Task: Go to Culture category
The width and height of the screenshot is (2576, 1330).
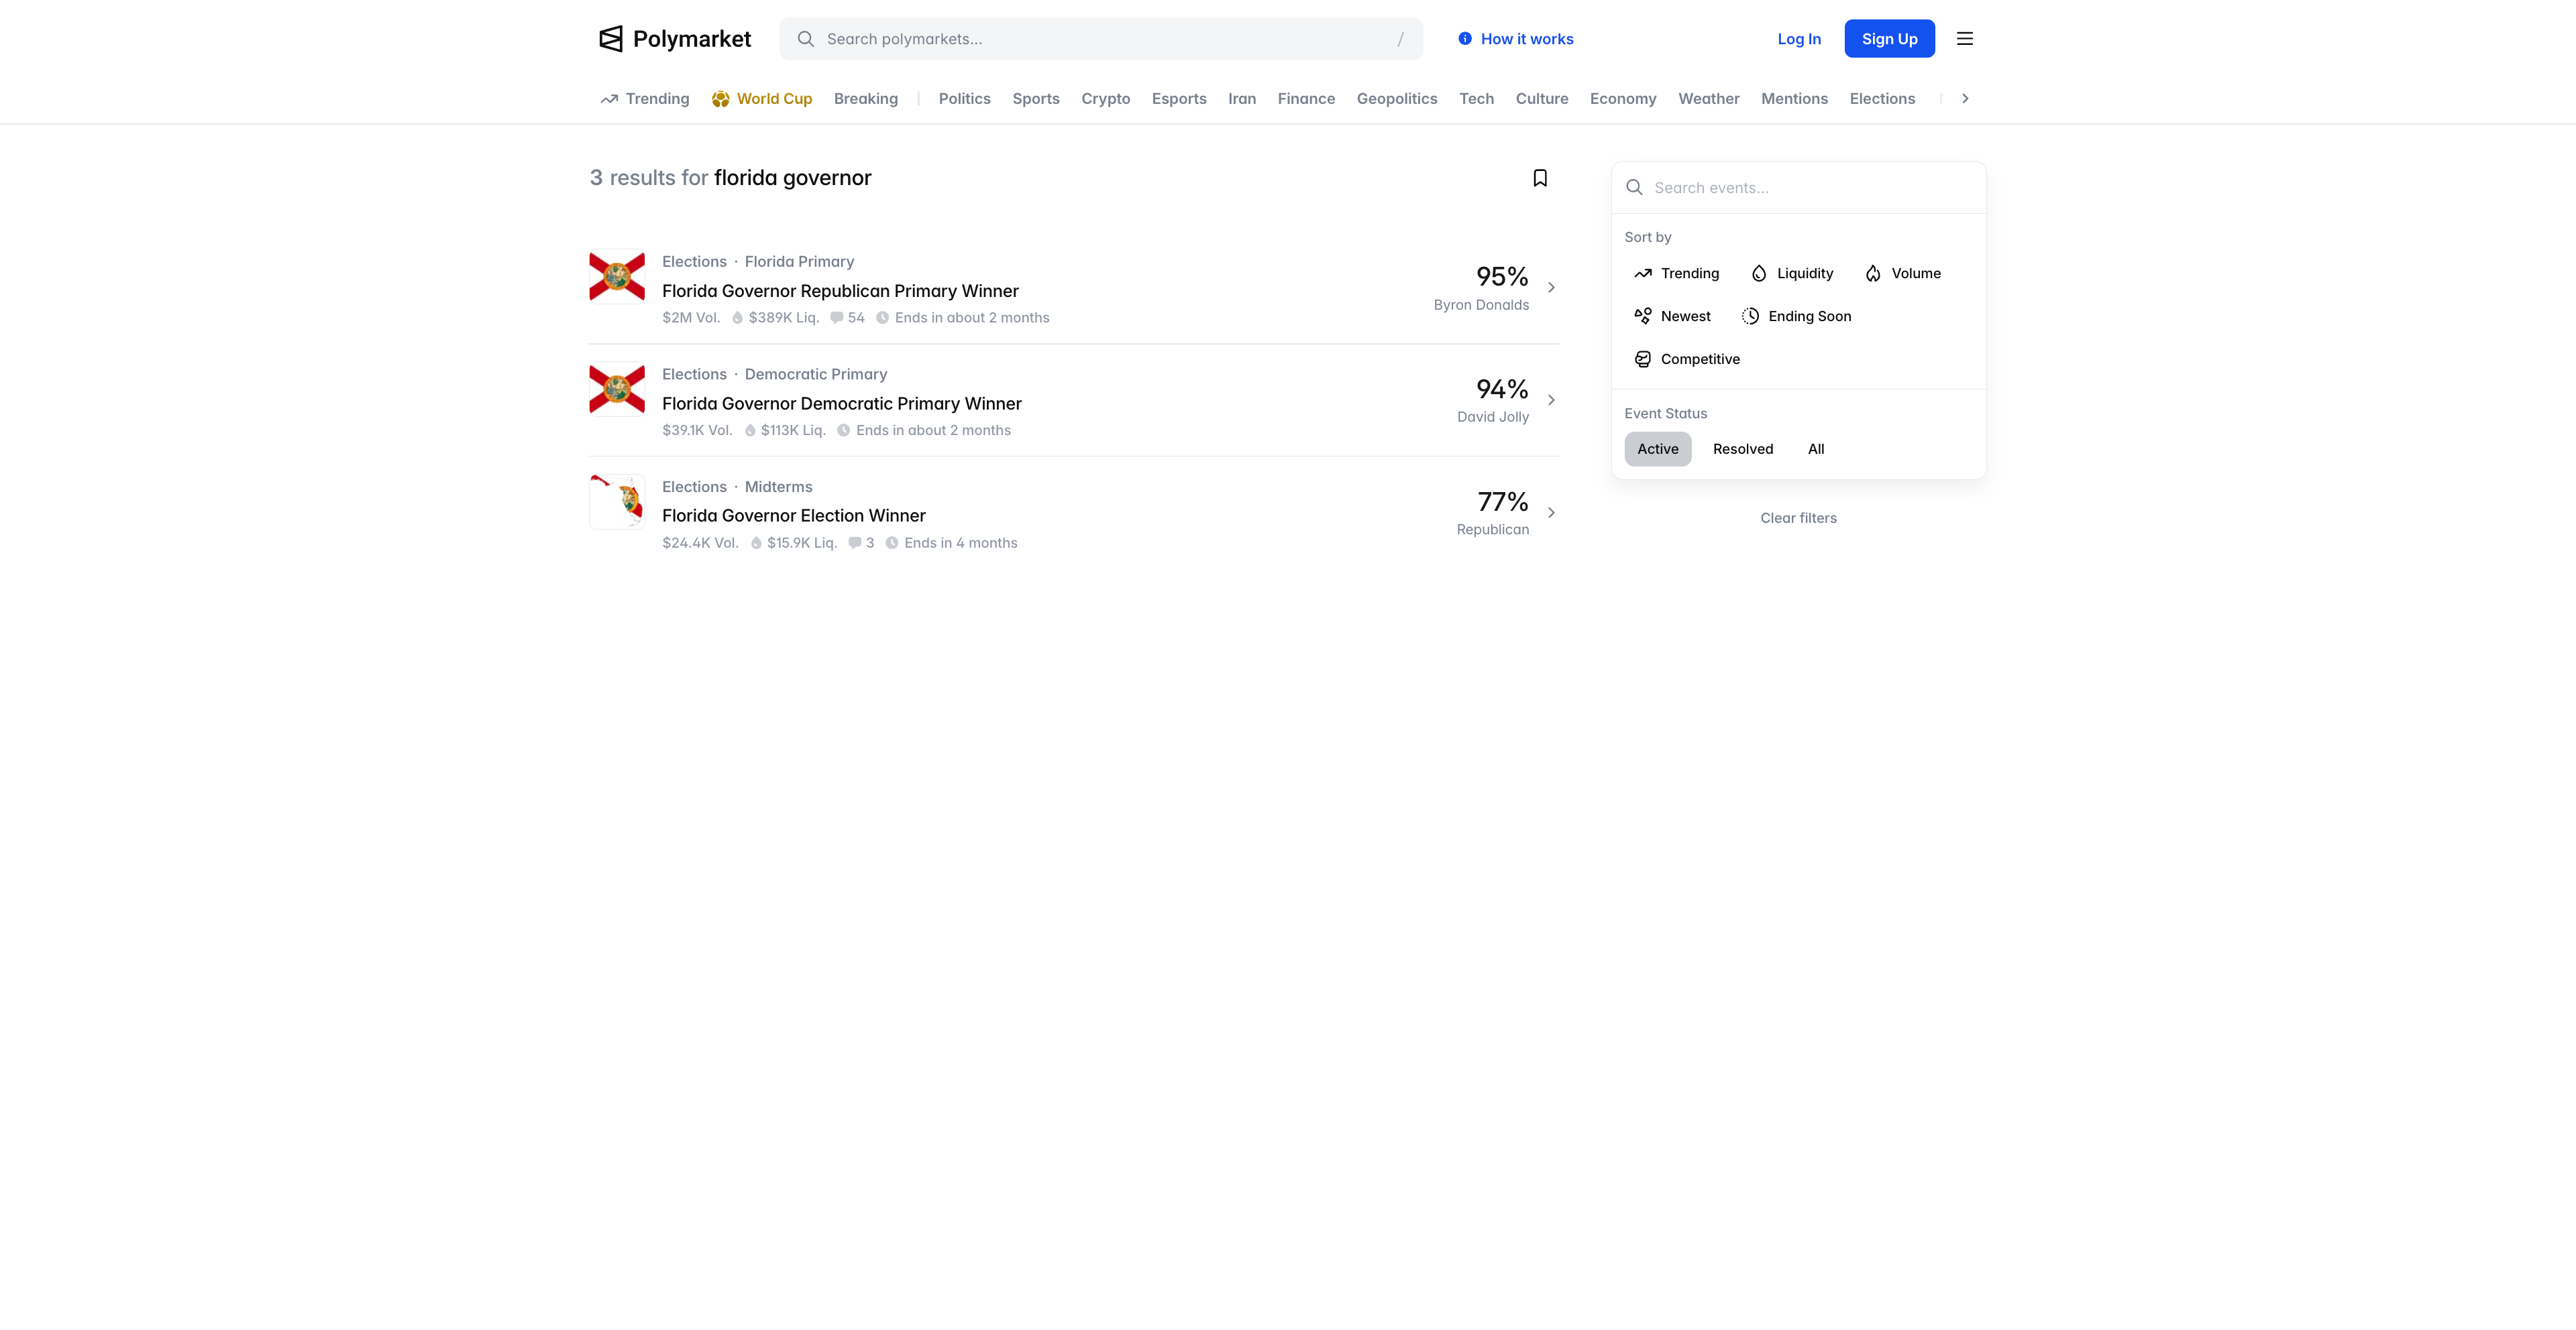Action: (x=1542, y=99)
